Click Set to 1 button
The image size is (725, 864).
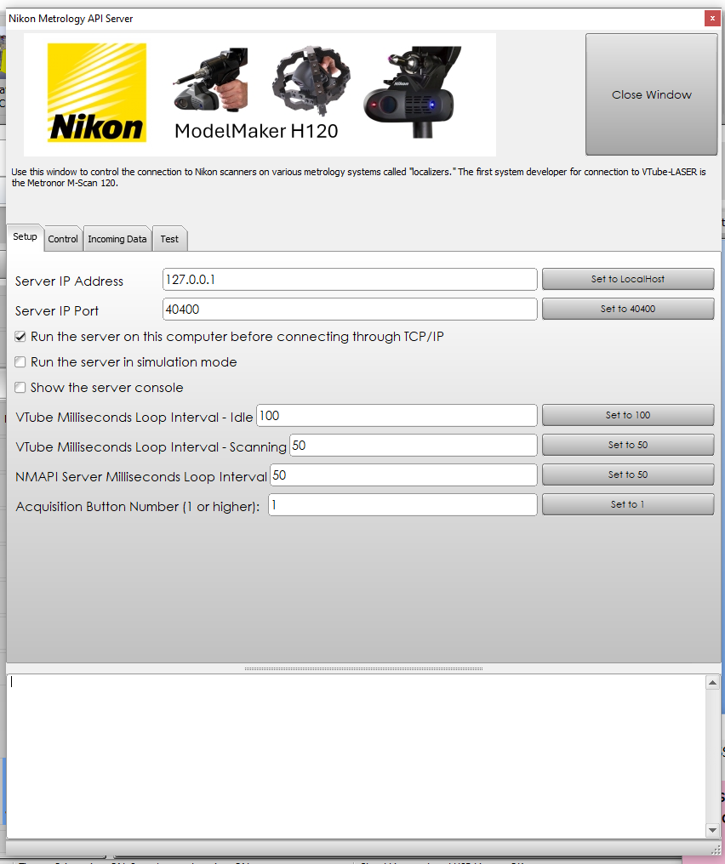pos(628,504)
